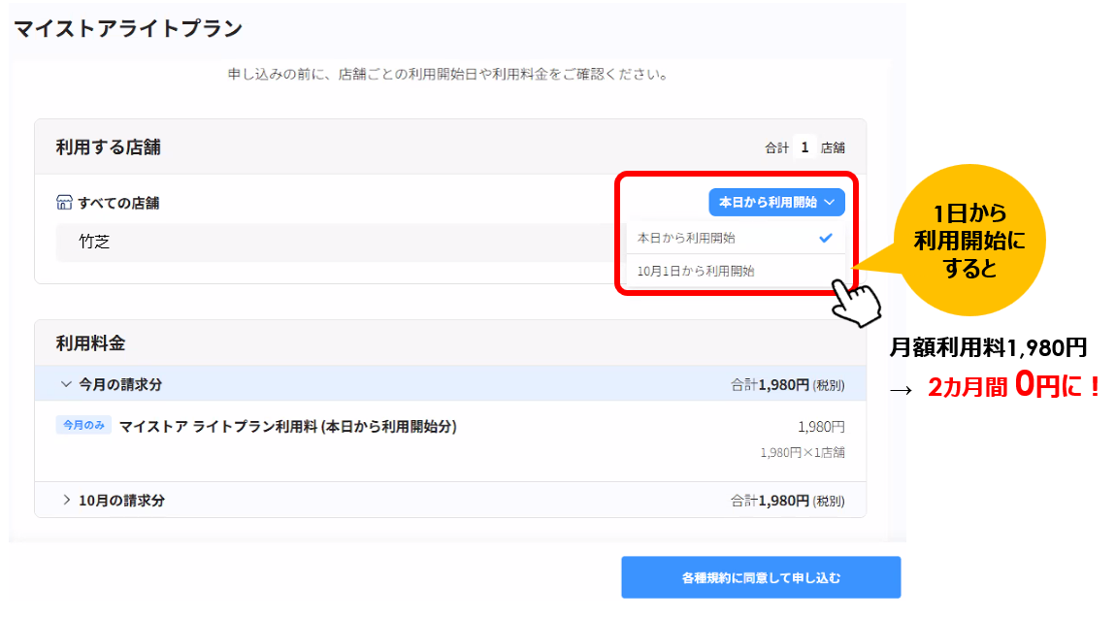Click the red 2カ月間 0円に！ text
The width and height of the screenshot is (1116, 618).
(1014, 386)
